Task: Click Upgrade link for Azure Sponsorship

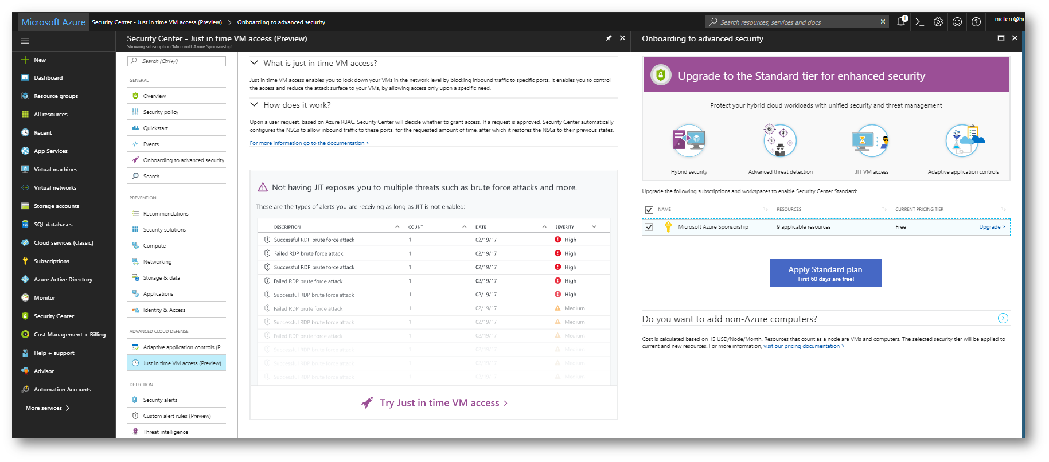Action: 992,227
